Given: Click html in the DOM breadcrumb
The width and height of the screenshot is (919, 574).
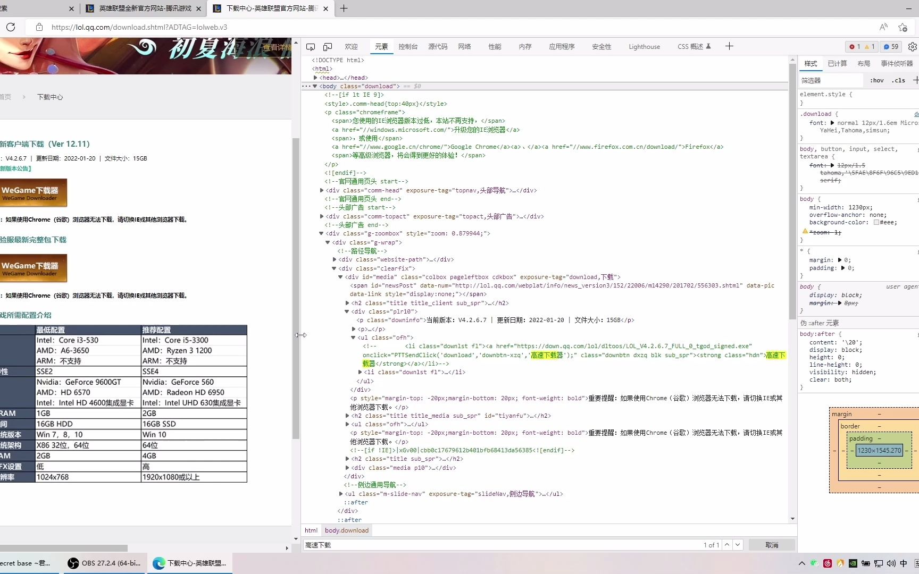Looking at the screenshot, I should click(311, 530).
